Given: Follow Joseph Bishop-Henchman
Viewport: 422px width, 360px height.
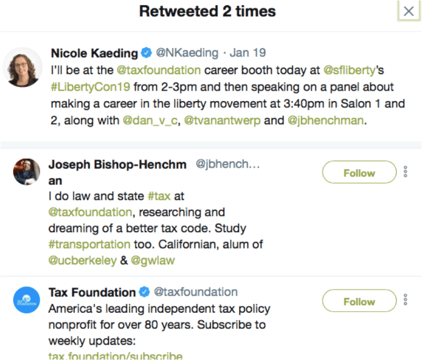Looking at the screenshot, I should (359, 173).
